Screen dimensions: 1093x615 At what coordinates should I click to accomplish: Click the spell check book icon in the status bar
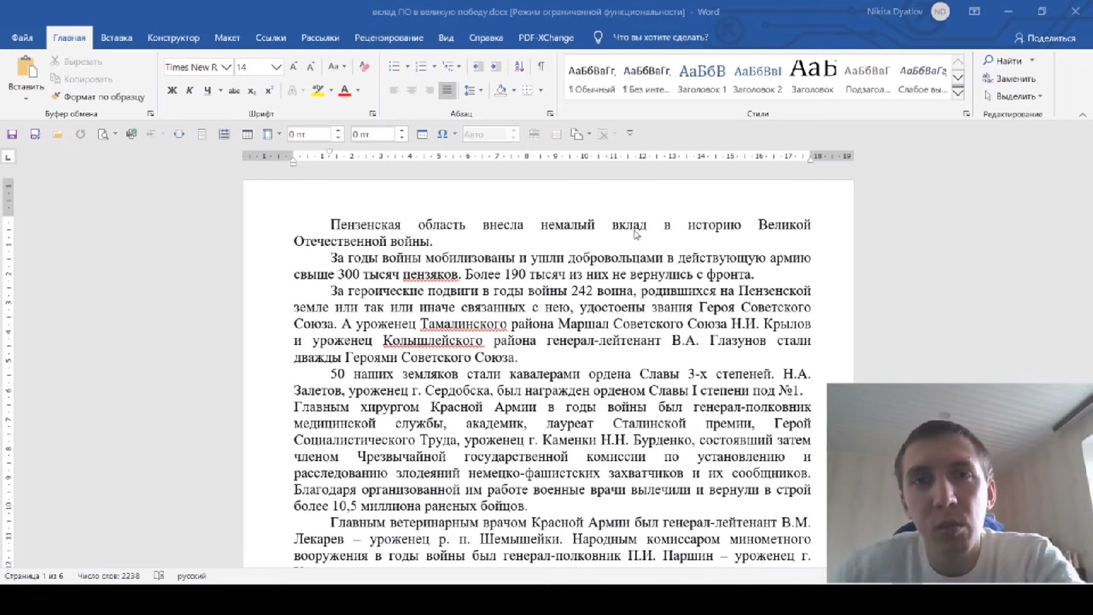point(159,576)
